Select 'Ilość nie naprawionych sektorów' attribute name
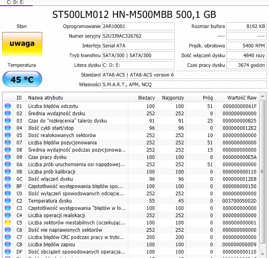The image size is (269, 258). click(x=65, y=230)
